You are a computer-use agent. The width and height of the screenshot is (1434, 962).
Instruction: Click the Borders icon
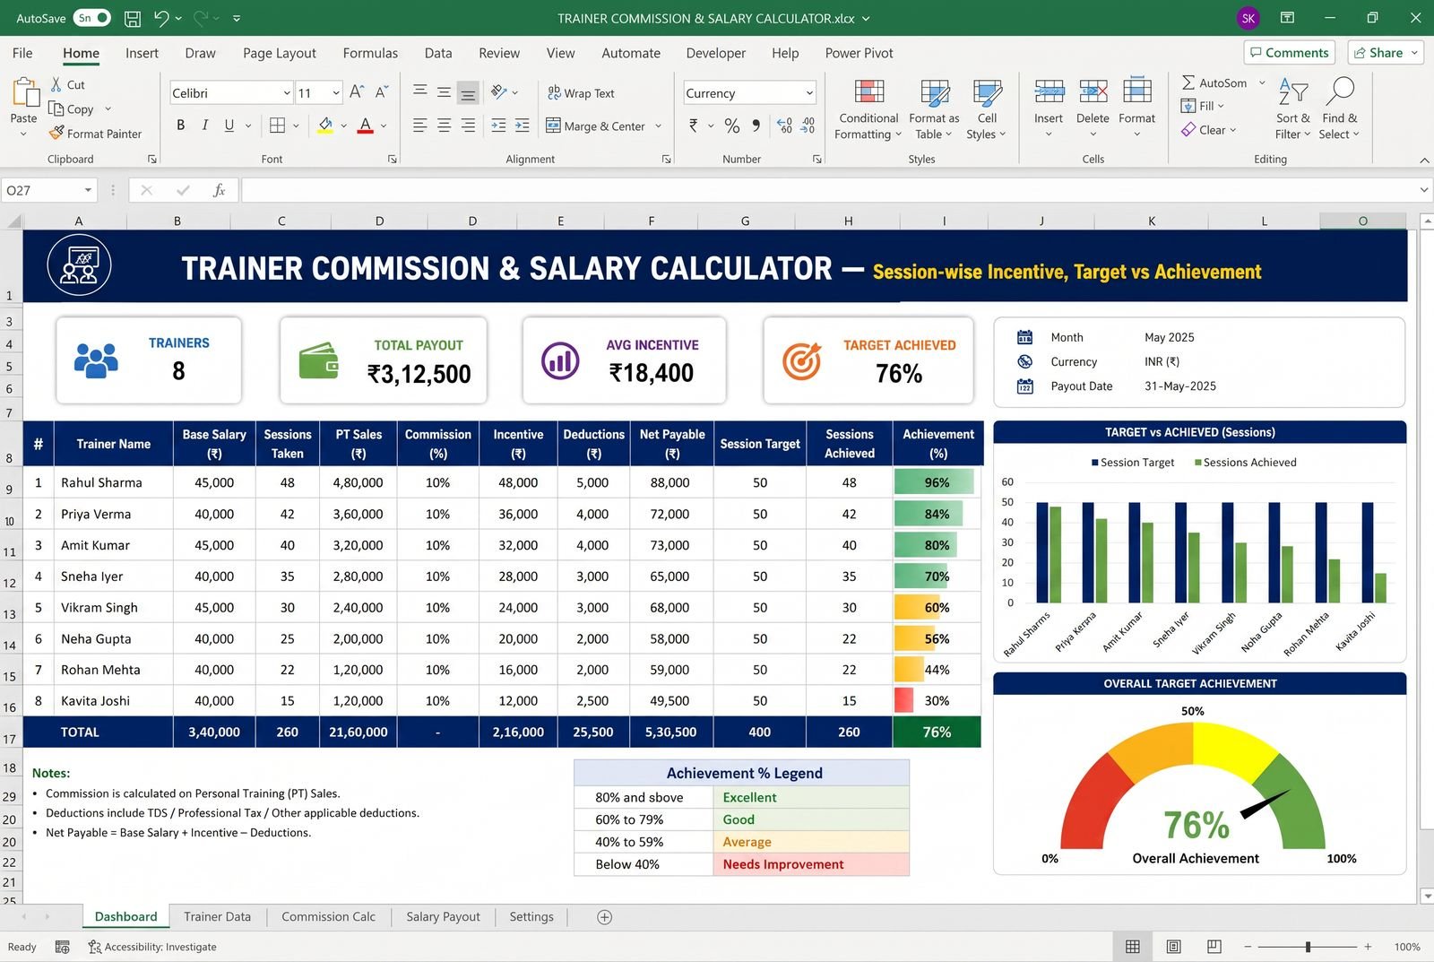pos(278,126)
